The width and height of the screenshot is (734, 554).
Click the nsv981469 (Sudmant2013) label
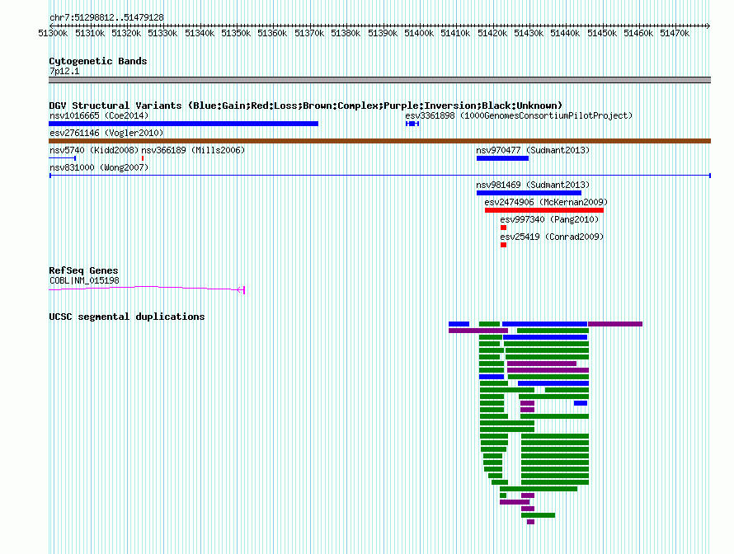(x=533, y=185)
